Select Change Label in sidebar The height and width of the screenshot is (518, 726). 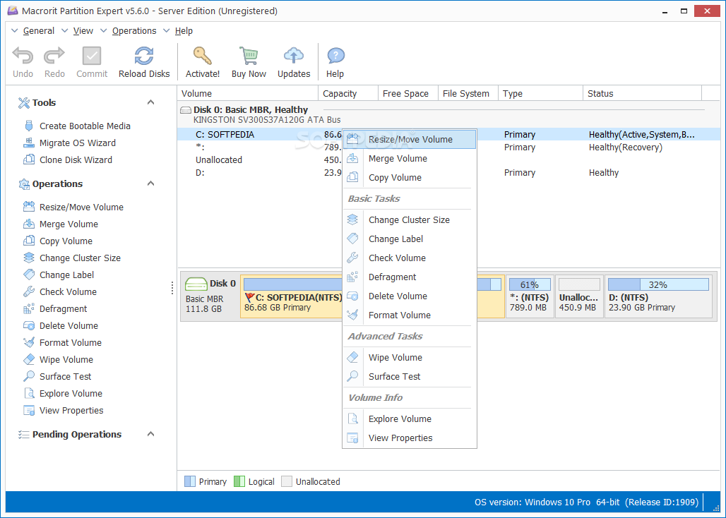tap(59, 275)
